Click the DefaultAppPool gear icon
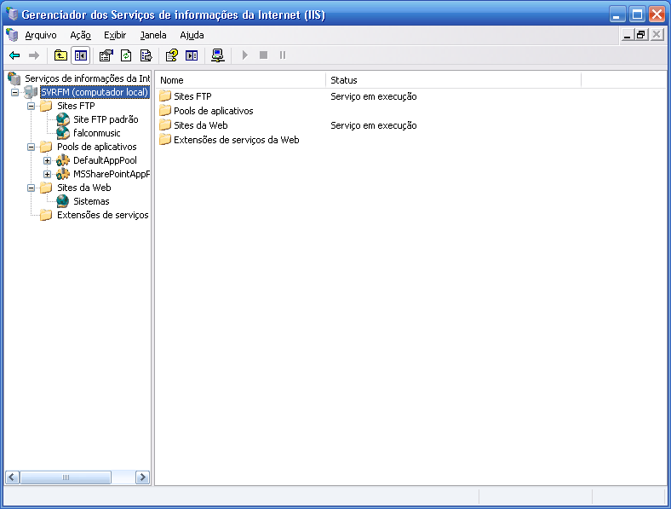This screenshot has height=509, width=671. point(63,160)
